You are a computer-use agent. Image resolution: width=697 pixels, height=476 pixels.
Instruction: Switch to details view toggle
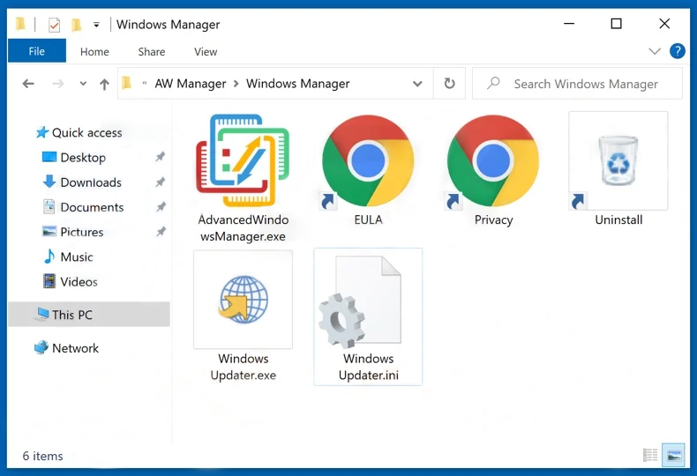click(x=650, y=456)
